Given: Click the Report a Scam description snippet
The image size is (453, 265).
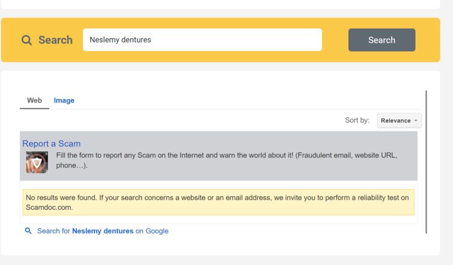Looking at the screenshot, I should 226,160.
